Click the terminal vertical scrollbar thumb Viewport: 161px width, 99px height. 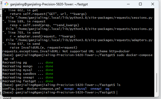pyautogui.click(x=157, y=83)
